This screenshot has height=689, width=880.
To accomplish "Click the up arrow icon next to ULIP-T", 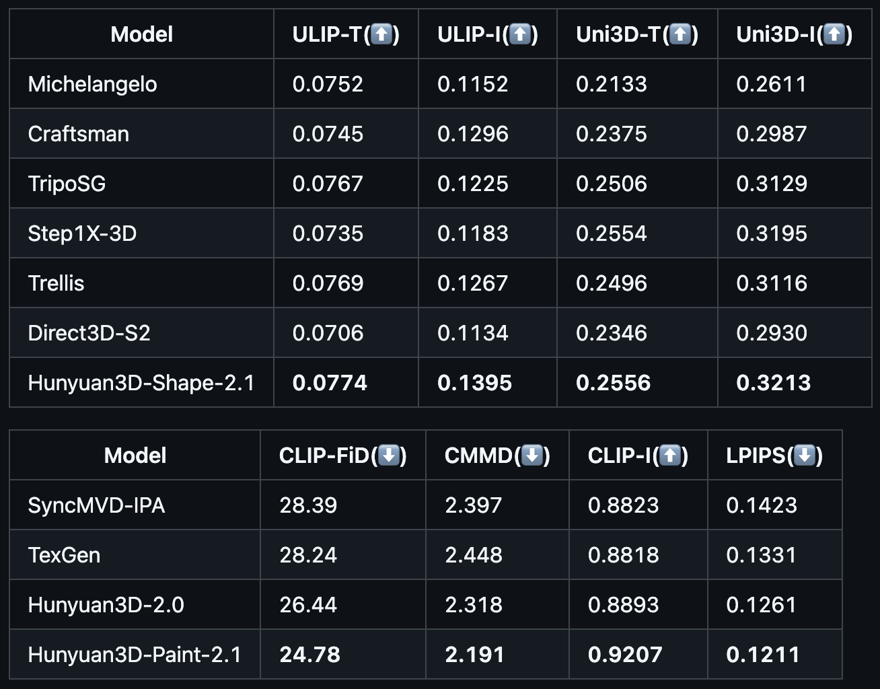I will [x=381, y=34].
